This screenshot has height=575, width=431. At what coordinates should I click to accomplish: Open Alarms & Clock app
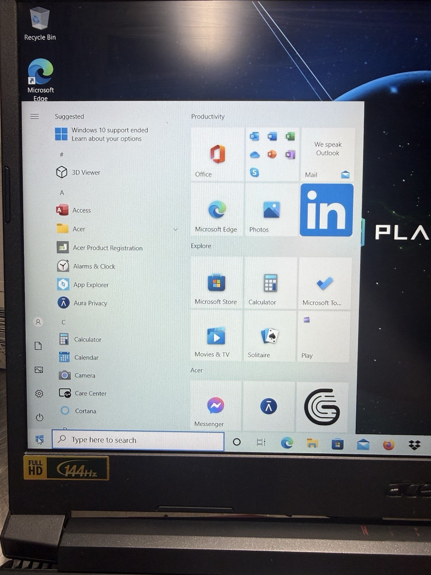[x=86, y=266]
